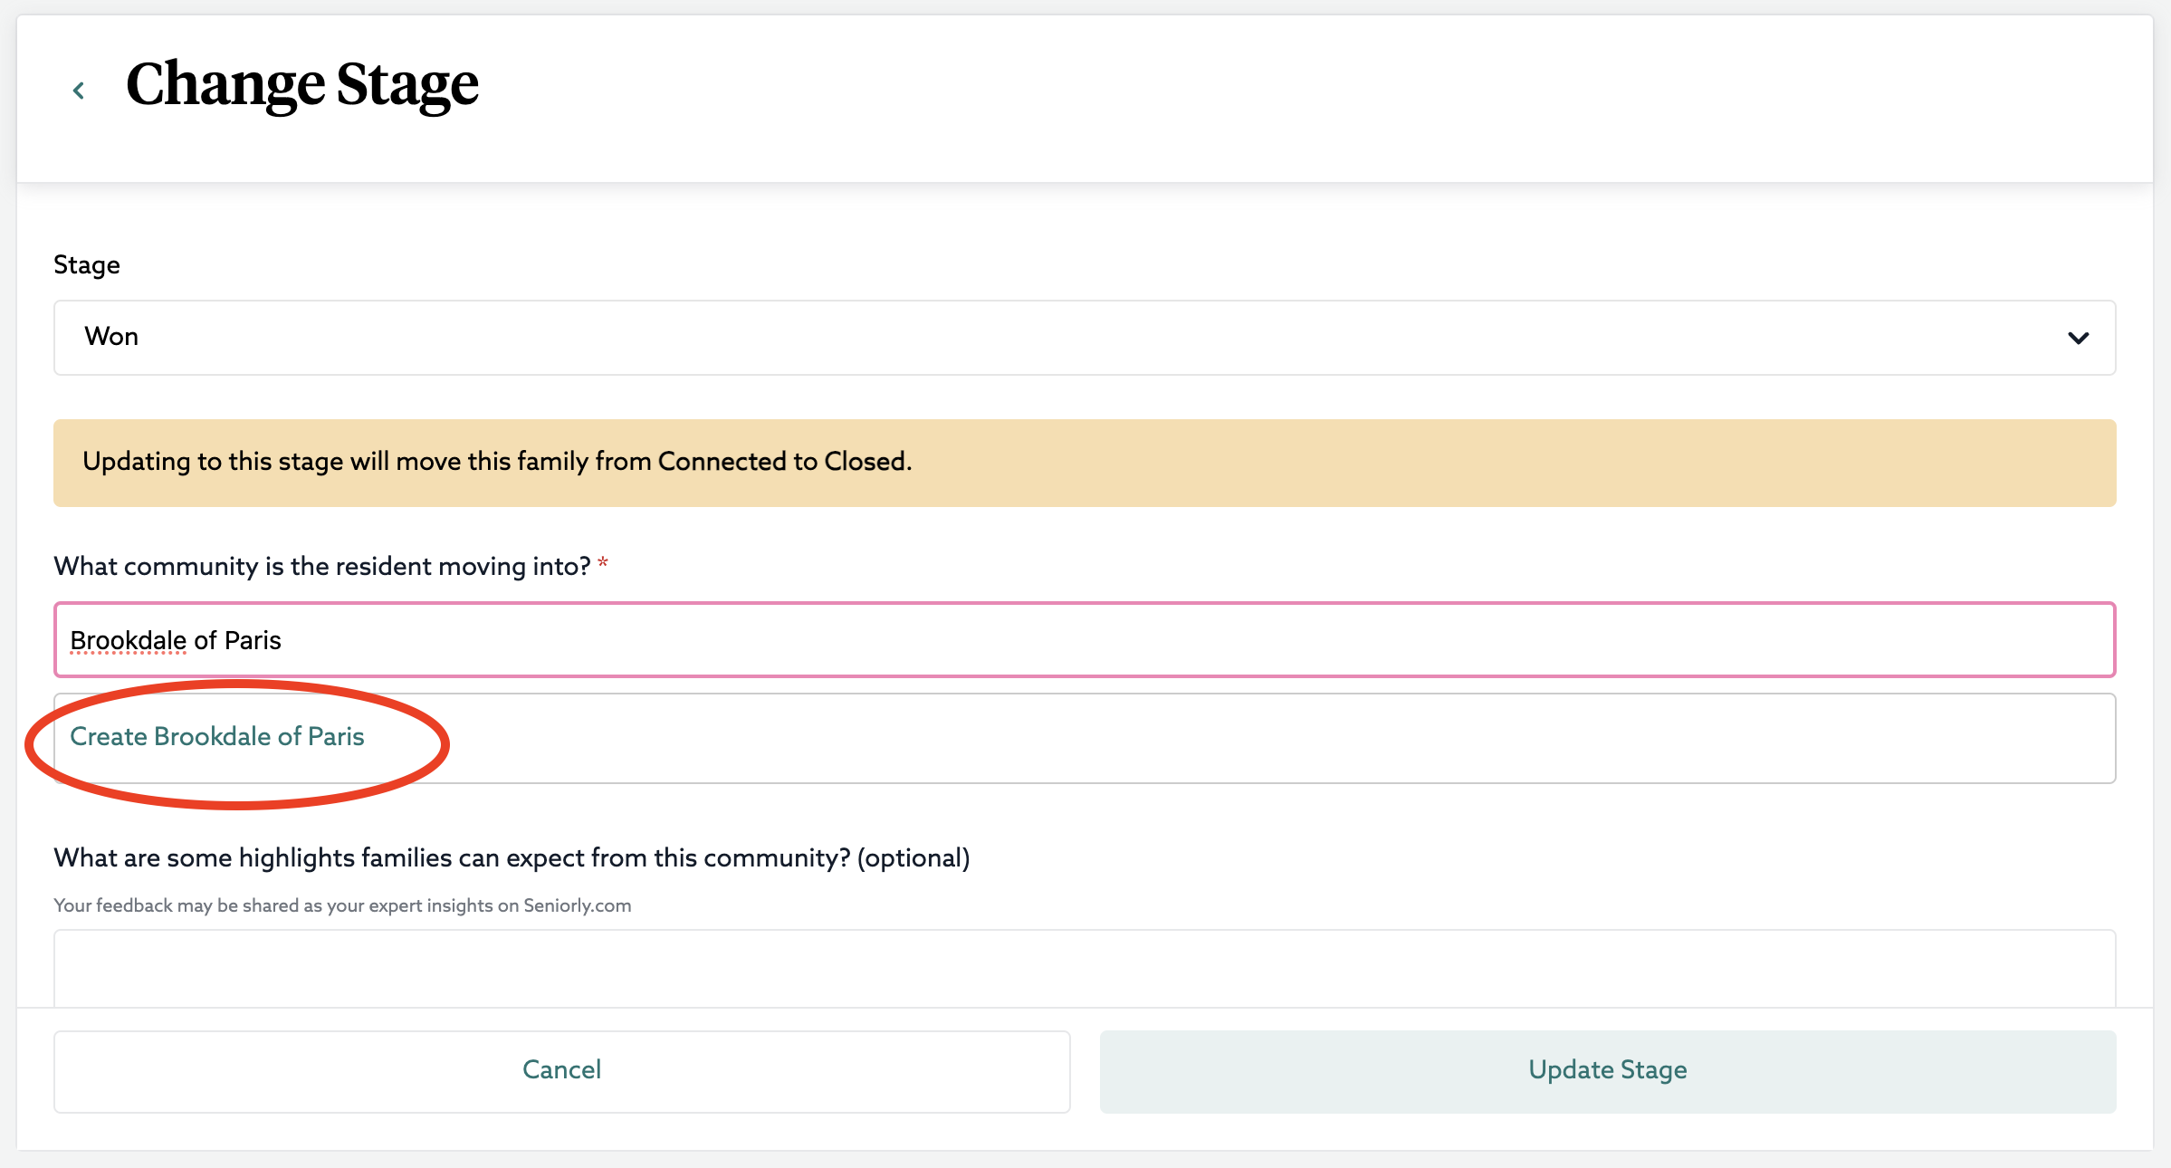Click the Seniorly.com feedback helper text
Viewport: 2171px width, 1168px height.
click(x=342, y=905)
